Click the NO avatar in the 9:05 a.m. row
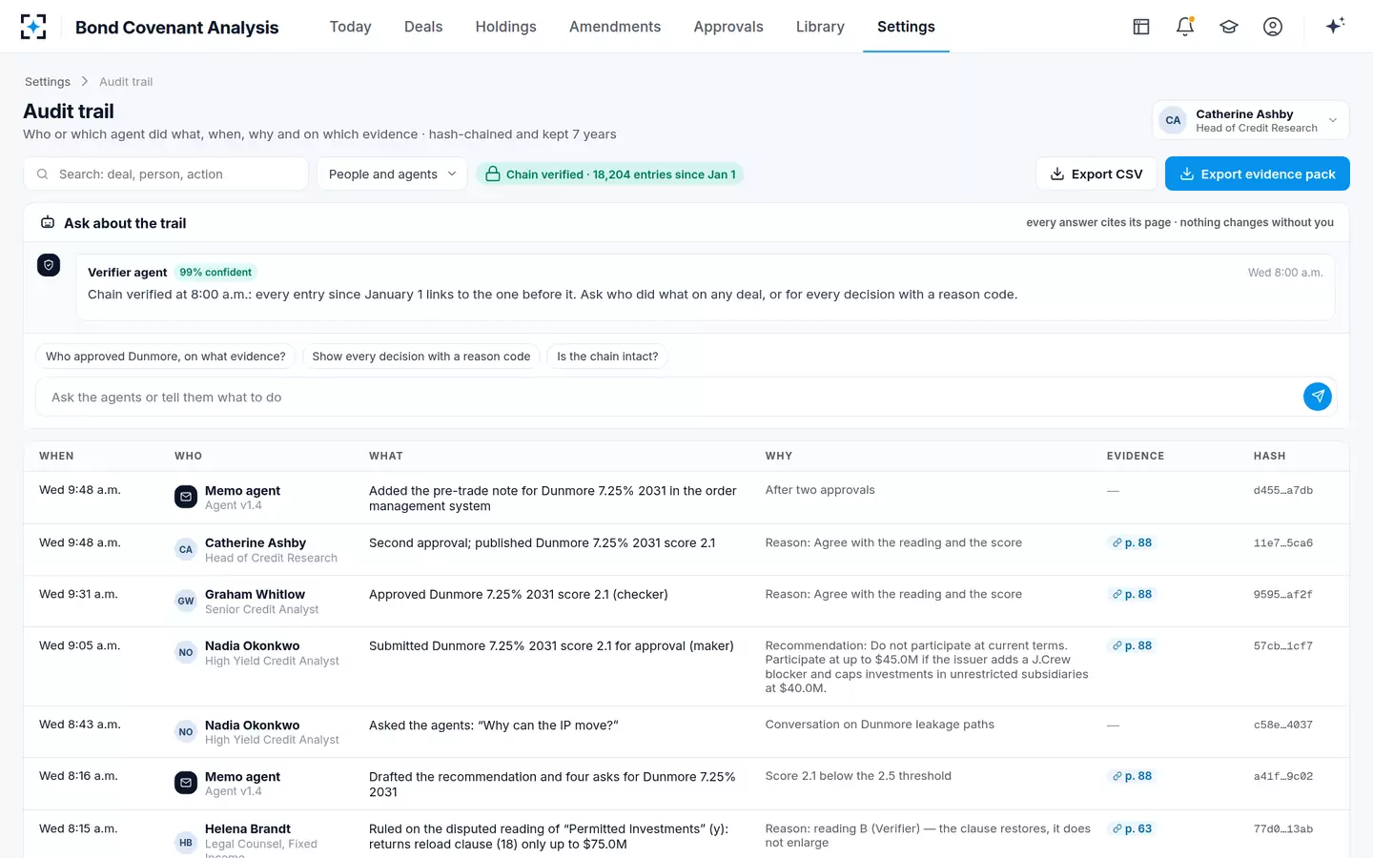Viewport: 1373px width, 858px height. click(186, 652)
